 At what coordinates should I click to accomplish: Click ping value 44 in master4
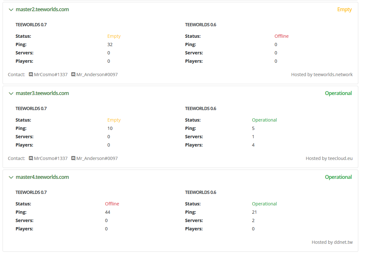click(x=108, y=212)
